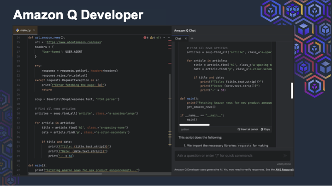332x186 pixels.
Task: Close the Chat tab
Action: click(186, 39)
